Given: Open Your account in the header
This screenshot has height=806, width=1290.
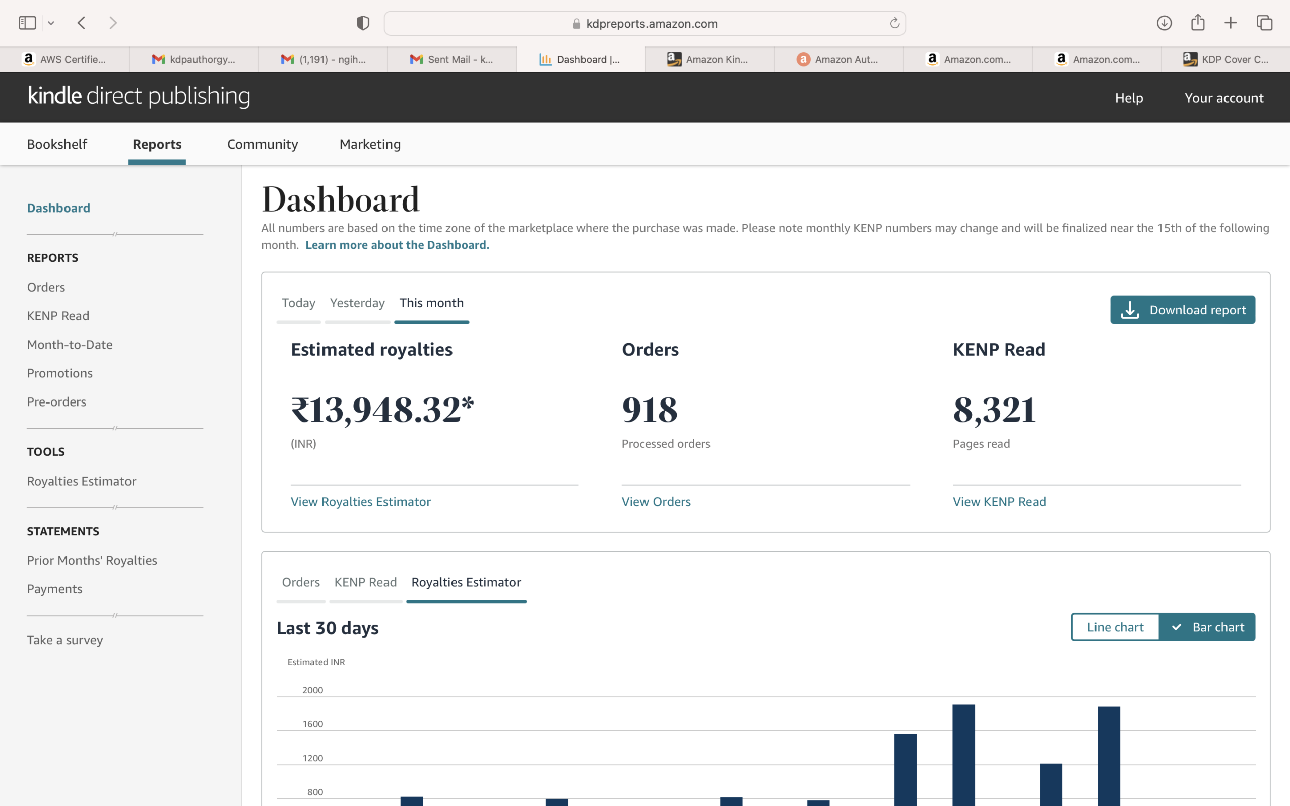Looking at the screenshot, I should [1223, 98].
